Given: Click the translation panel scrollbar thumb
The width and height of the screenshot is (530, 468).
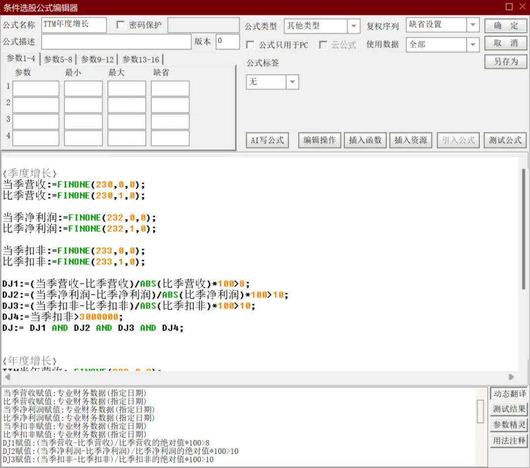Looking at the screenshot, I should coord(480,411).
